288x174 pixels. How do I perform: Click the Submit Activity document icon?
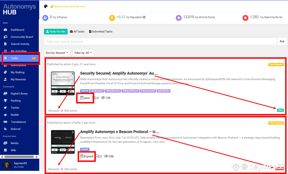(5, 44)
